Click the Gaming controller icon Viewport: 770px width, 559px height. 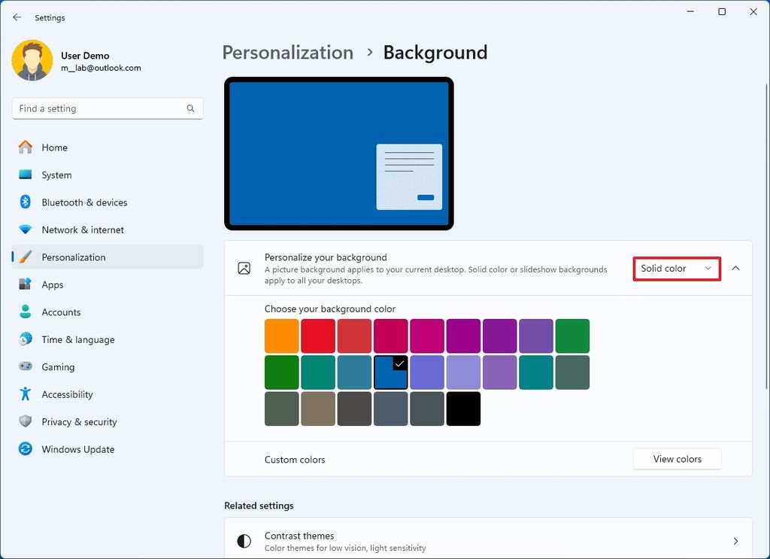pyautogui.click(x=26, y=367)
